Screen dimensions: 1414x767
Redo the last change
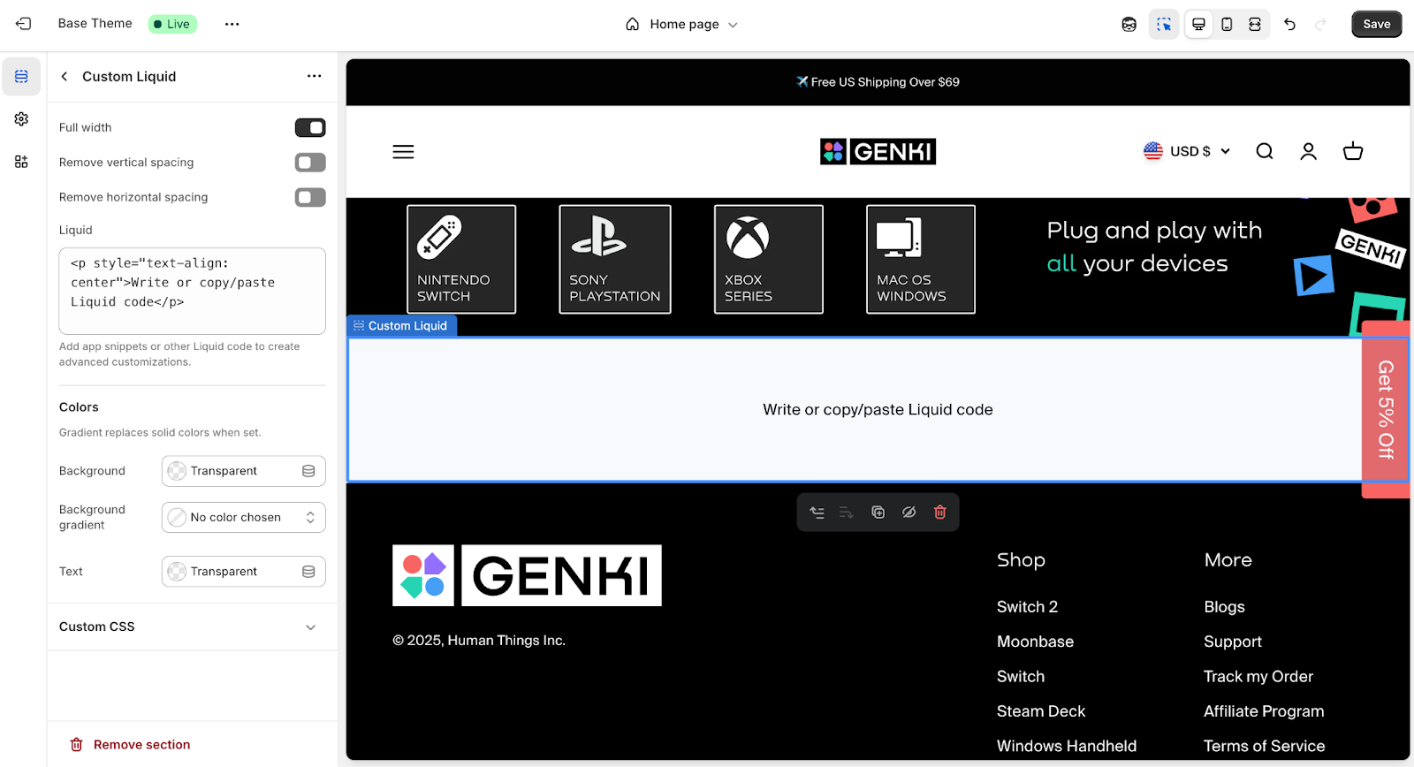(1320, 25)
